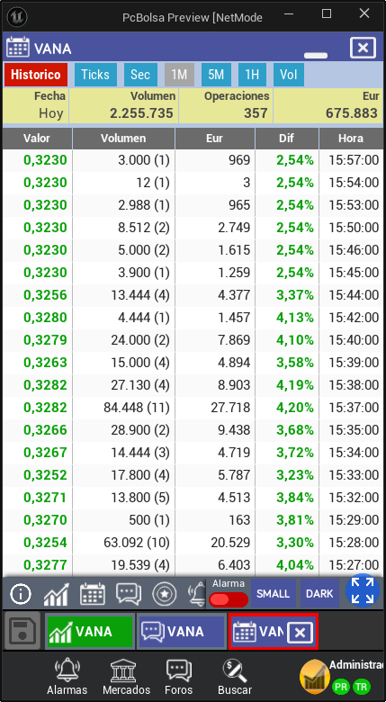Image resolution: width=386 pixels, height=702 pixels.
Task: Toggle the Alarma red switch
Action: point(229,599)
